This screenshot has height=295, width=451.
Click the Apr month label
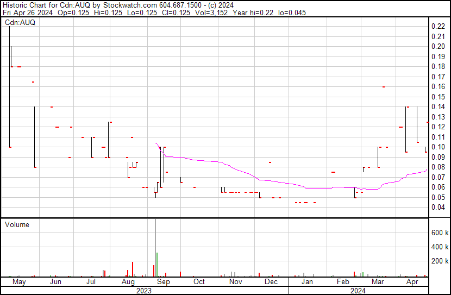click(412, 282)
